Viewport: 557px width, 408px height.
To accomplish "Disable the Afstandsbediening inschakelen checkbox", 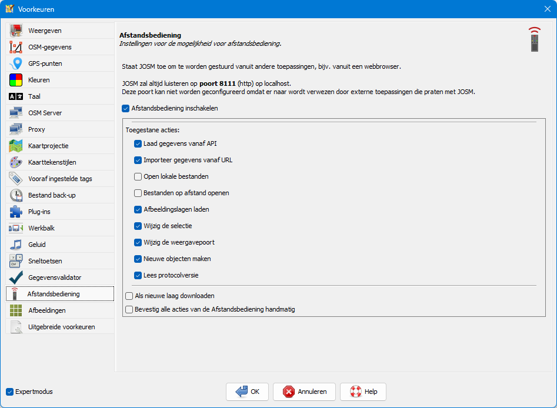I will (126, 108).
